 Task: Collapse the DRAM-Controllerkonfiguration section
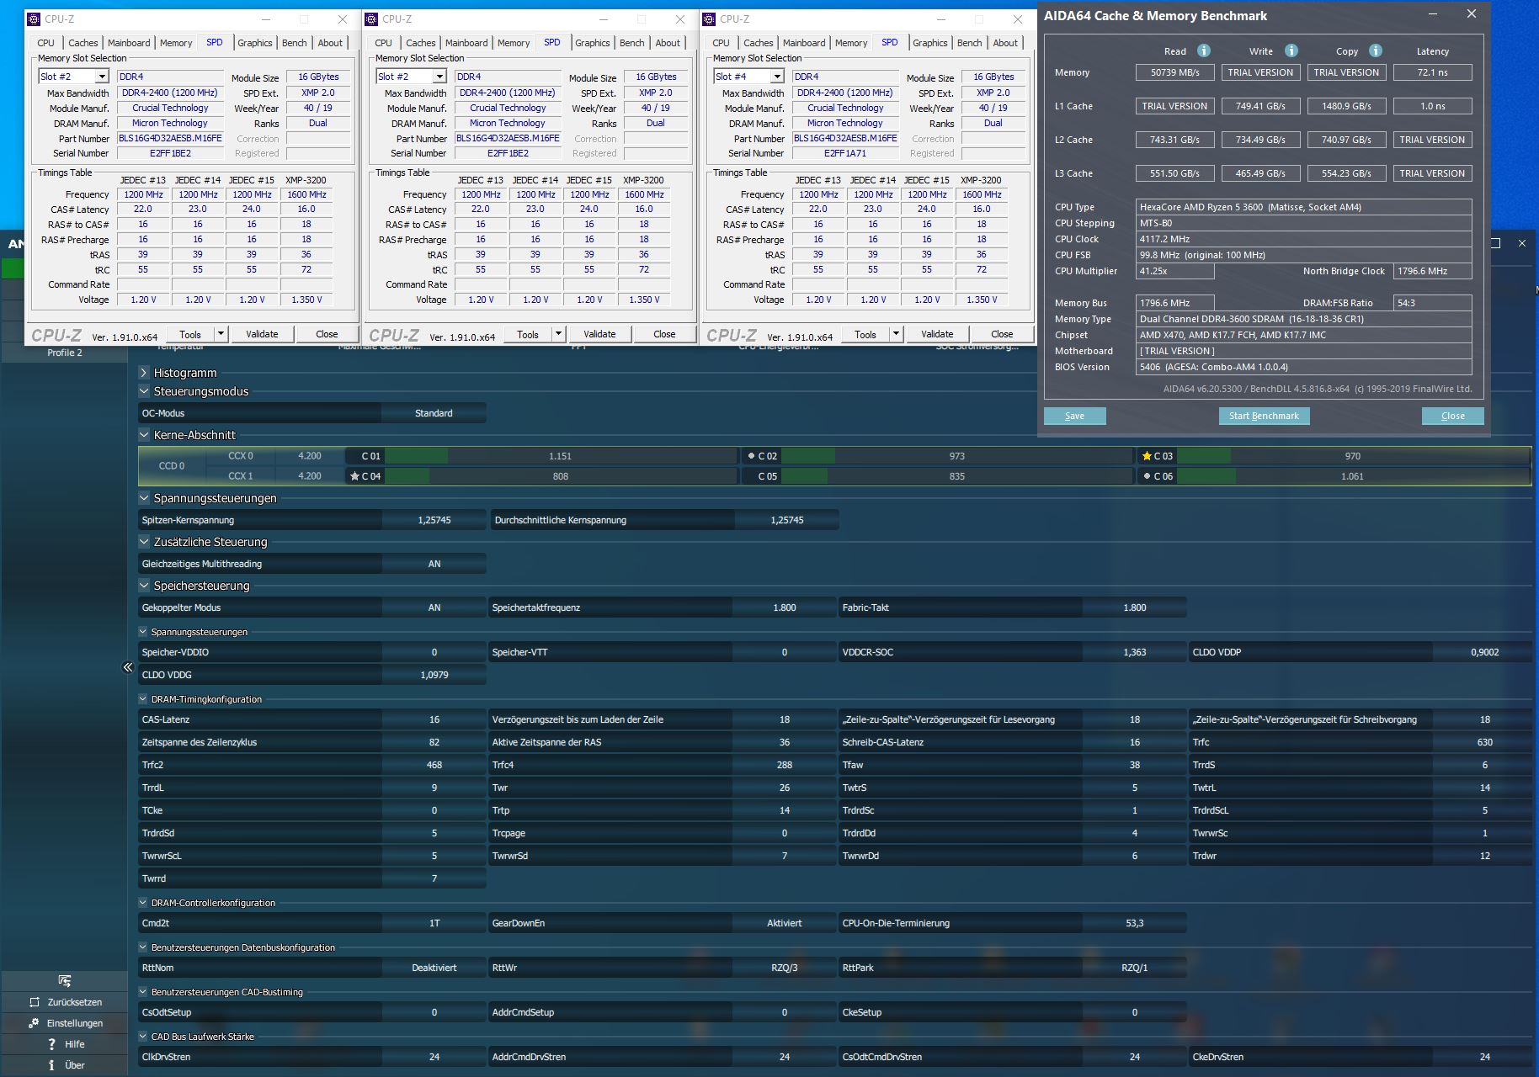pyautogui.click(x=143, y=903)
